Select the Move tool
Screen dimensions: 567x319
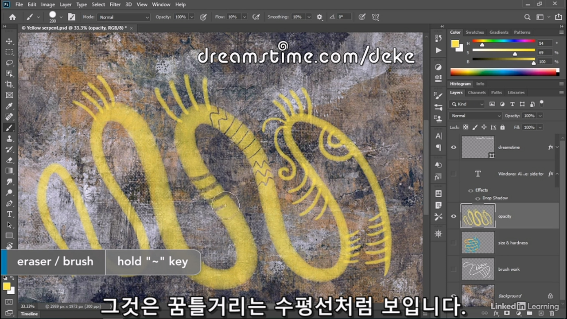[x=9, y=41]
